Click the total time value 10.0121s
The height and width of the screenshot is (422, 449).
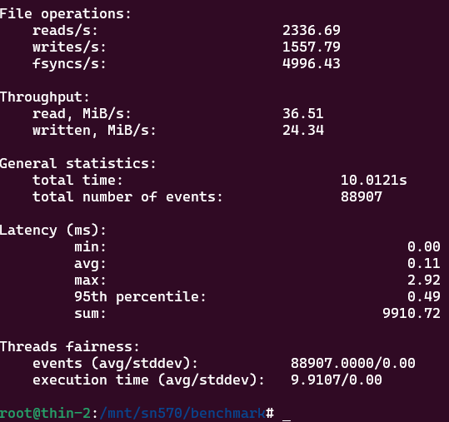pos(374,181)
